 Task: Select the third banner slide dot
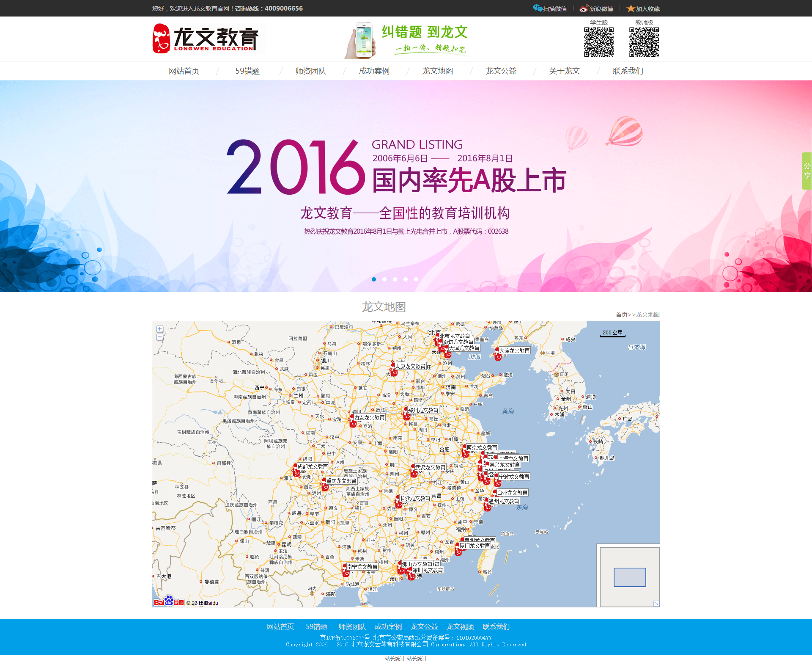(395, 279)
